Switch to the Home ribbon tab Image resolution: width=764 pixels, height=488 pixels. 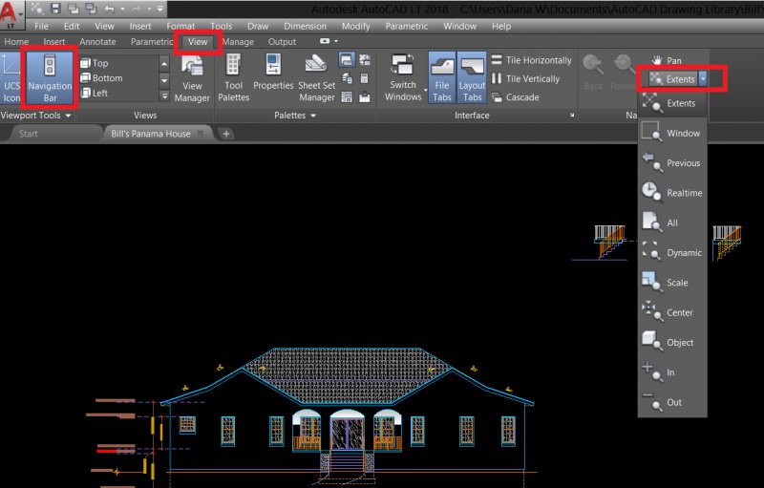16,42
